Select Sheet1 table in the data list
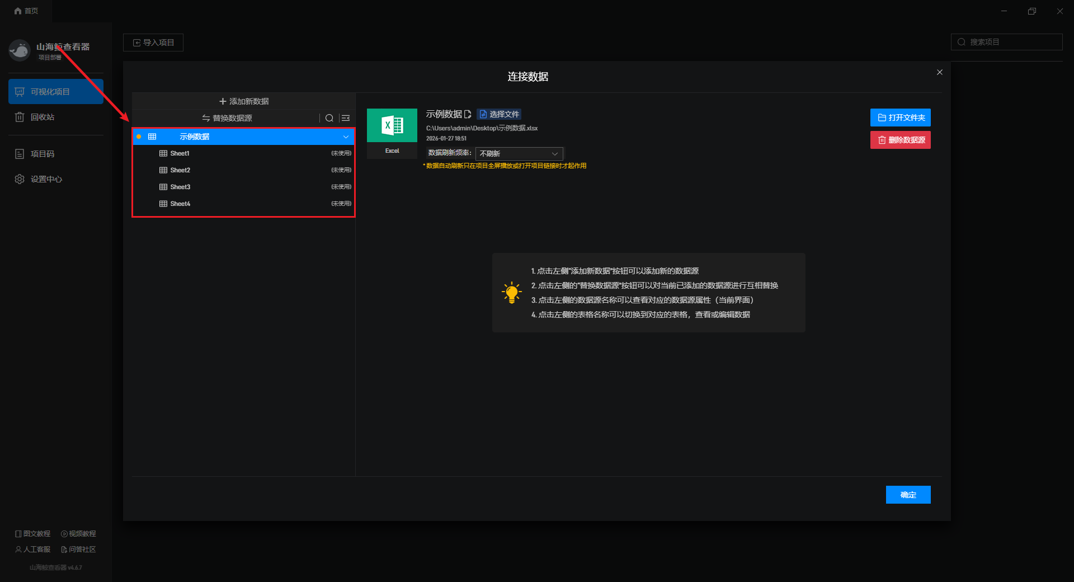 (x=180, y=153)
